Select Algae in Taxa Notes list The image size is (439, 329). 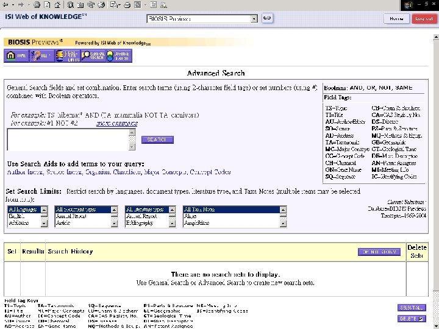(232, 216)
